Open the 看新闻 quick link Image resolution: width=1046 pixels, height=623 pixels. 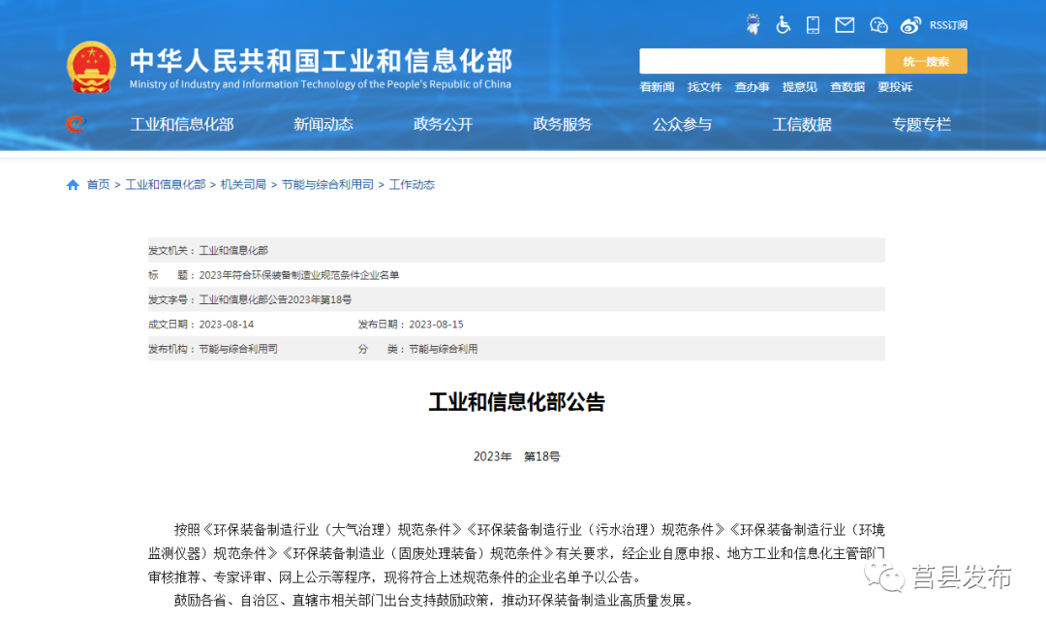click(x=657, y=86)
